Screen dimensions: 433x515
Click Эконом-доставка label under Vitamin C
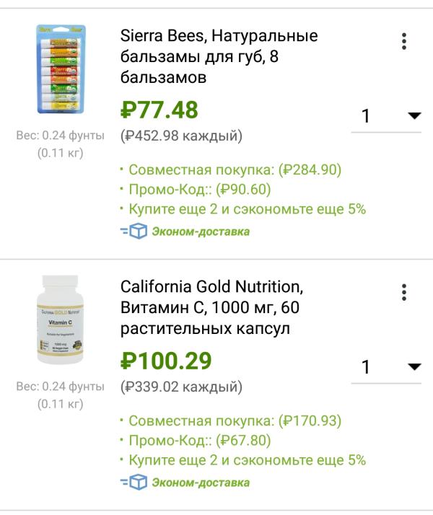[x=200, y=483]
